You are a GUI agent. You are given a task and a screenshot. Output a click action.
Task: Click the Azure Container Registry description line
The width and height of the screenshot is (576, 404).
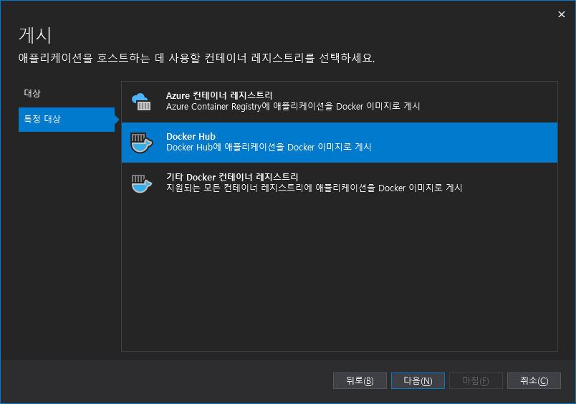[x=293, y=107]
